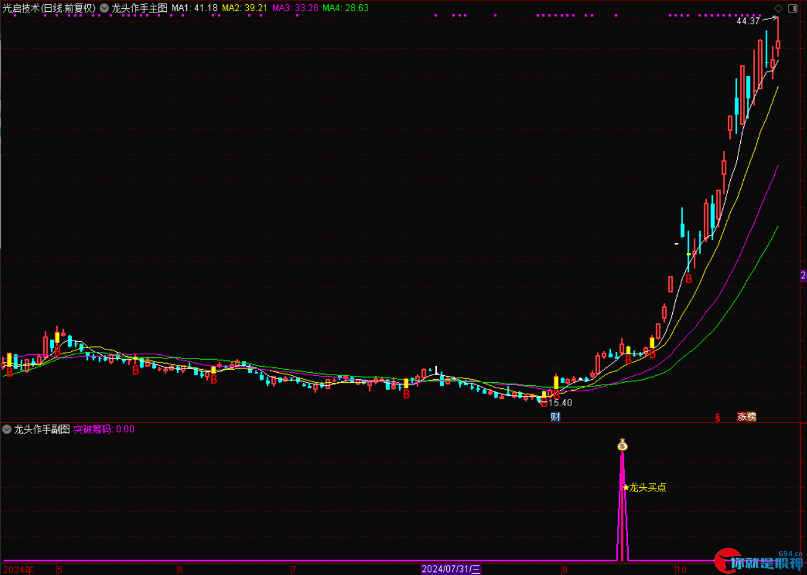Viewport: 807px width, 575px height.
Task: Click the 突破筹码: 0.00 readout
Action: pos(104,429)
